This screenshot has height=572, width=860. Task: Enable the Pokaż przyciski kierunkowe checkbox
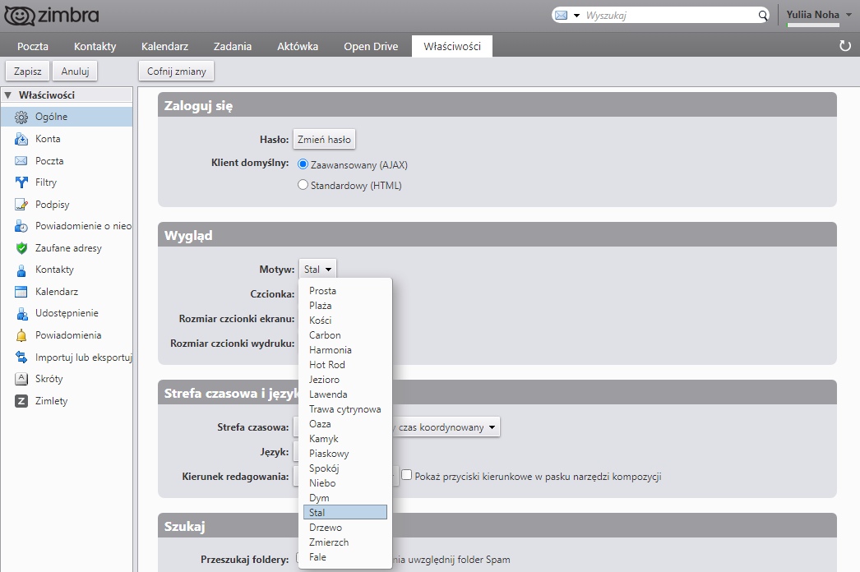406,476
